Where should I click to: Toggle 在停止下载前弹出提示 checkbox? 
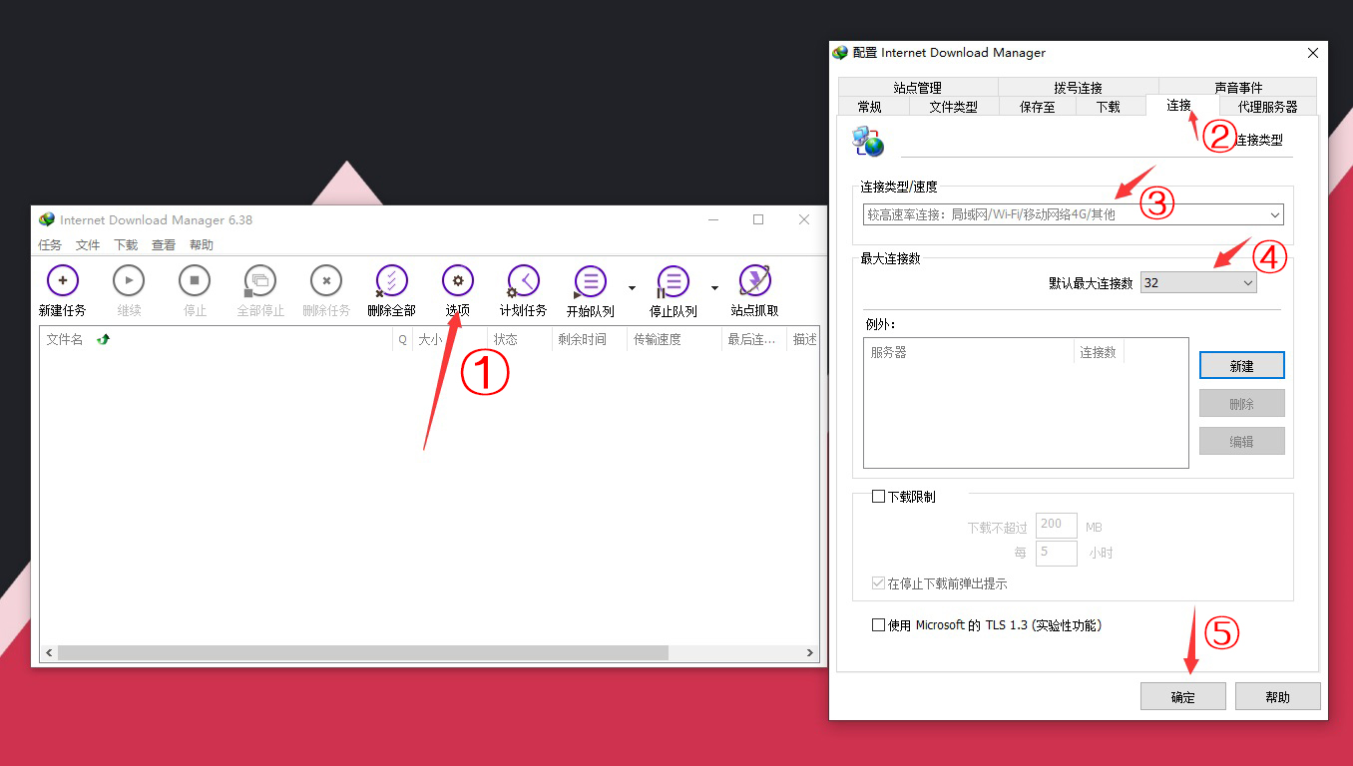point(879,583)
